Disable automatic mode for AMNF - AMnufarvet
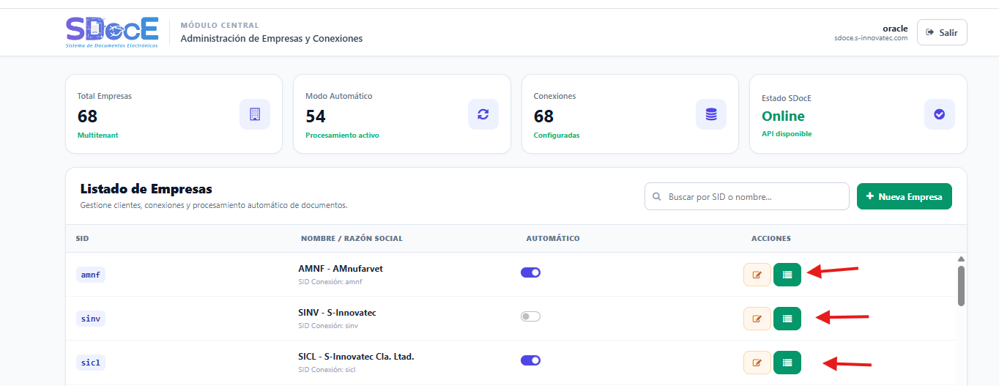The width and height of the screenshot is (999, 386). pyautogui.click(x=530, y=272)
